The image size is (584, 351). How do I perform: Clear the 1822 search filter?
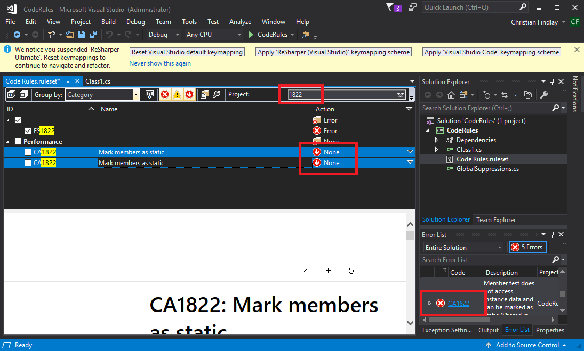401,95
